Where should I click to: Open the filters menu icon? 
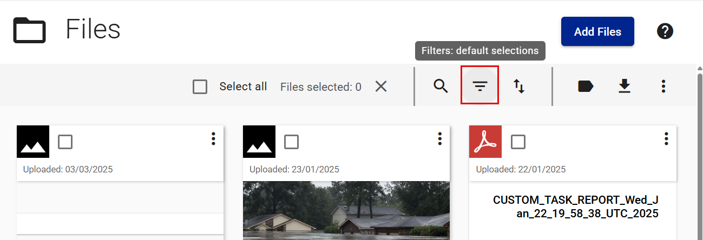(479, 86)
